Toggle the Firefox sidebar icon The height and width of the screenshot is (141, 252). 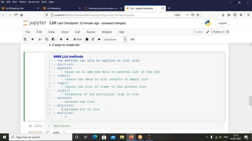[235, 15]
